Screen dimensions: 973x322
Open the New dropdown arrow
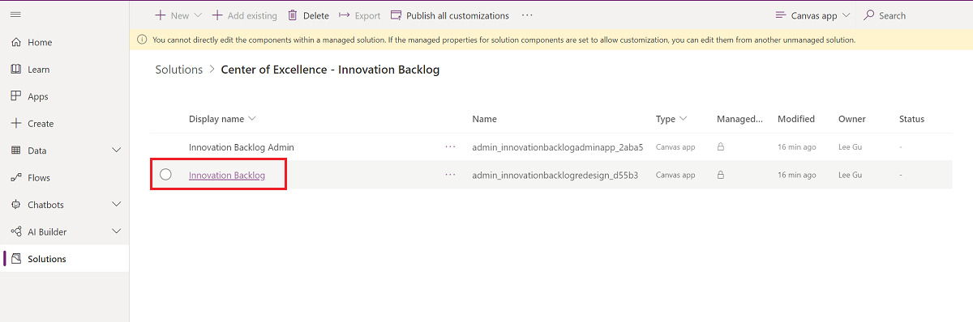pyautogui.click(x=198, y=15)
